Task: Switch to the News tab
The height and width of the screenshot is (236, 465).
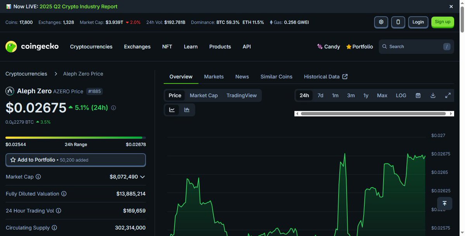Action: (242, 77)
